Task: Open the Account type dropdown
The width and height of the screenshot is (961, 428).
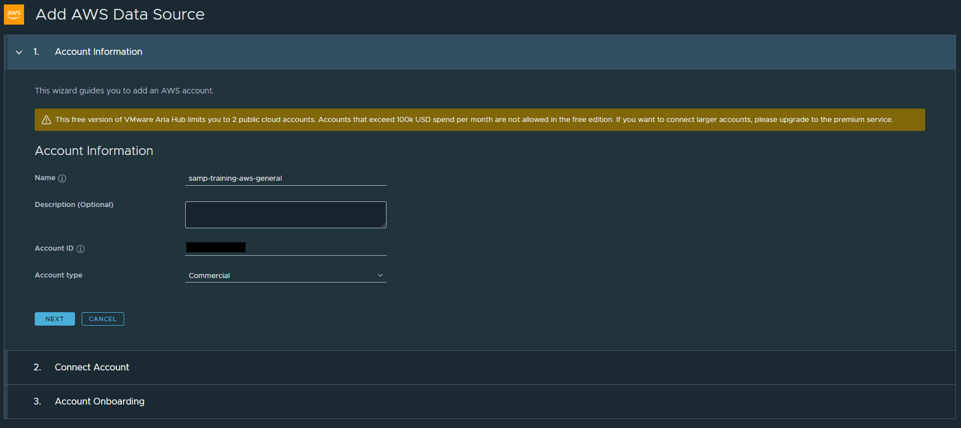Action: click(286, 275)
